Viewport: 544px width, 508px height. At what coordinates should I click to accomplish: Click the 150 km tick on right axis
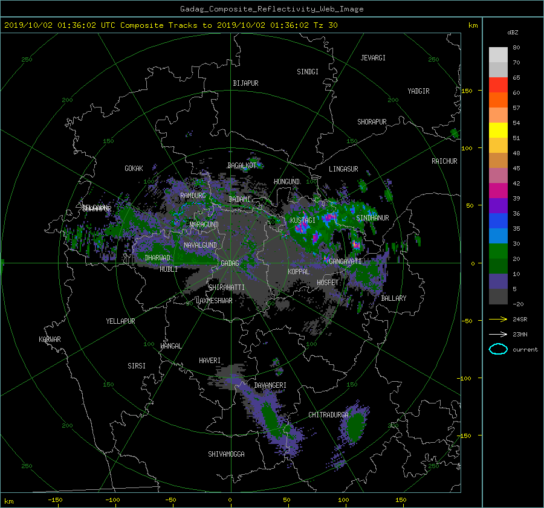pyautogui.click(x=467, y=91)
